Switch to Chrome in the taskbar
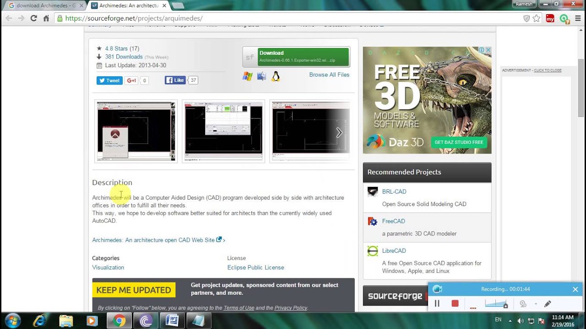Screen dimensions: 586x329 tap(119, 321)
